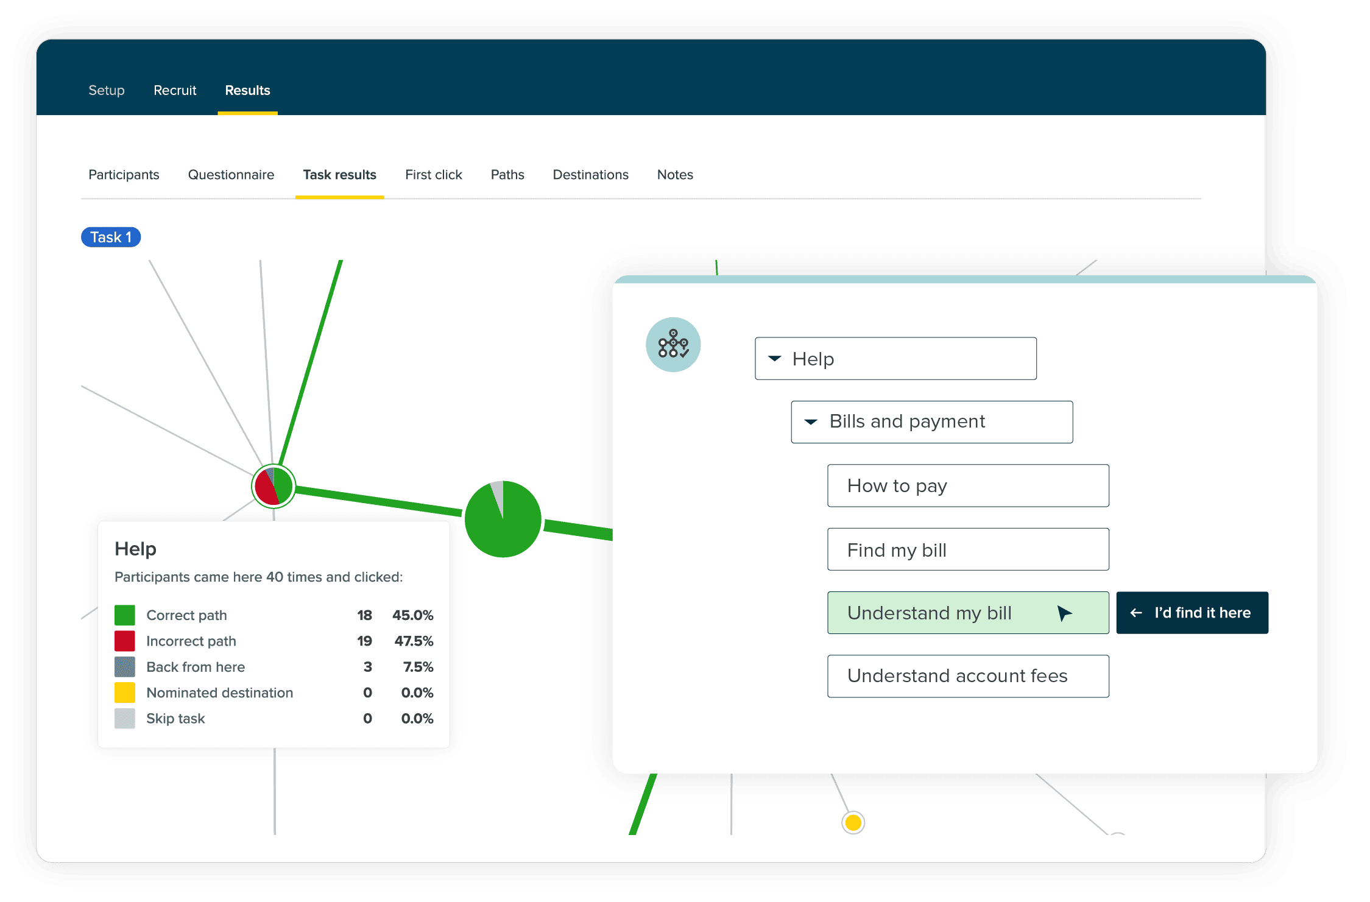Open the Setup section

tap(107, 90)
